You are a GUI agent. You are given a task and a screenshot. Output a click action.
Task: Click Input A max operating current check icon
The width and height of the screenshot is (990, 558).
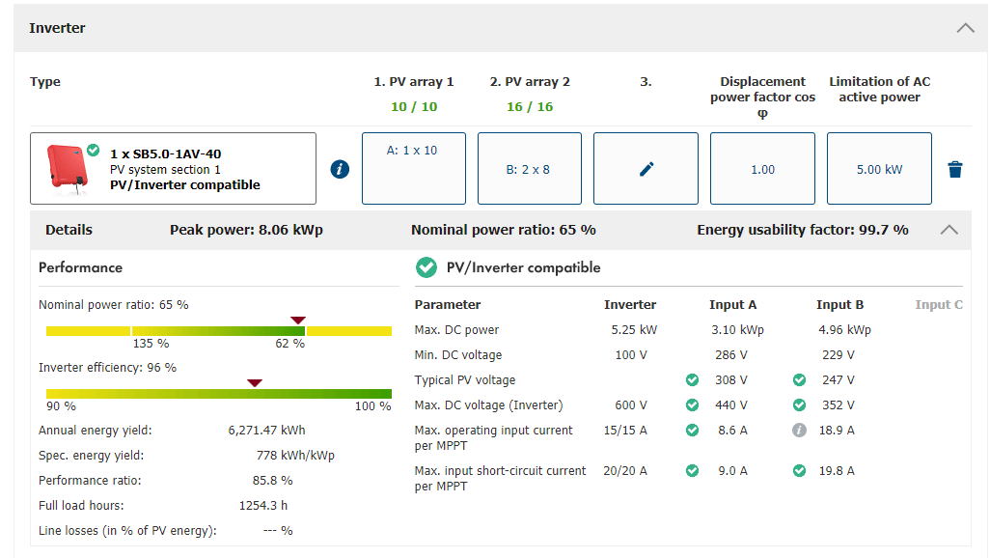click(692, 431)
